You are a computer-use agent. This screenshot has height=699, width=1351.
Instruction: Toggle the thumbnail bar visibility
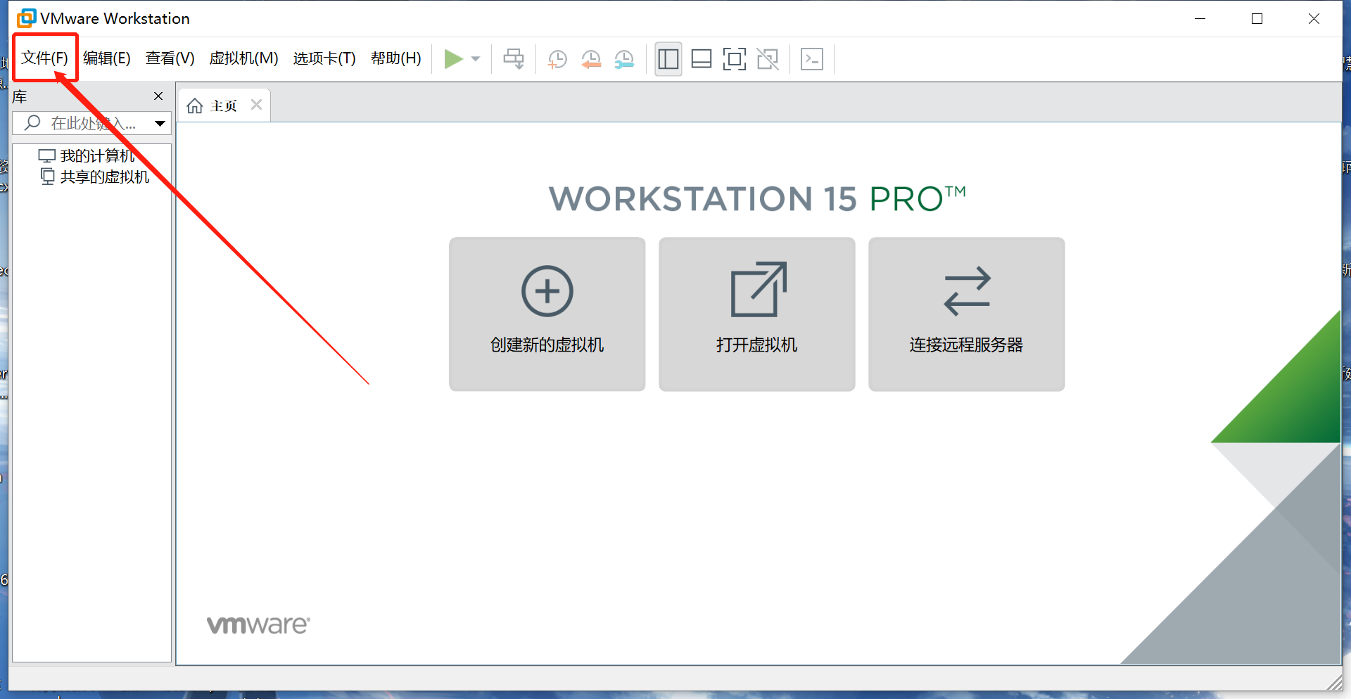[x=701, y=58]
